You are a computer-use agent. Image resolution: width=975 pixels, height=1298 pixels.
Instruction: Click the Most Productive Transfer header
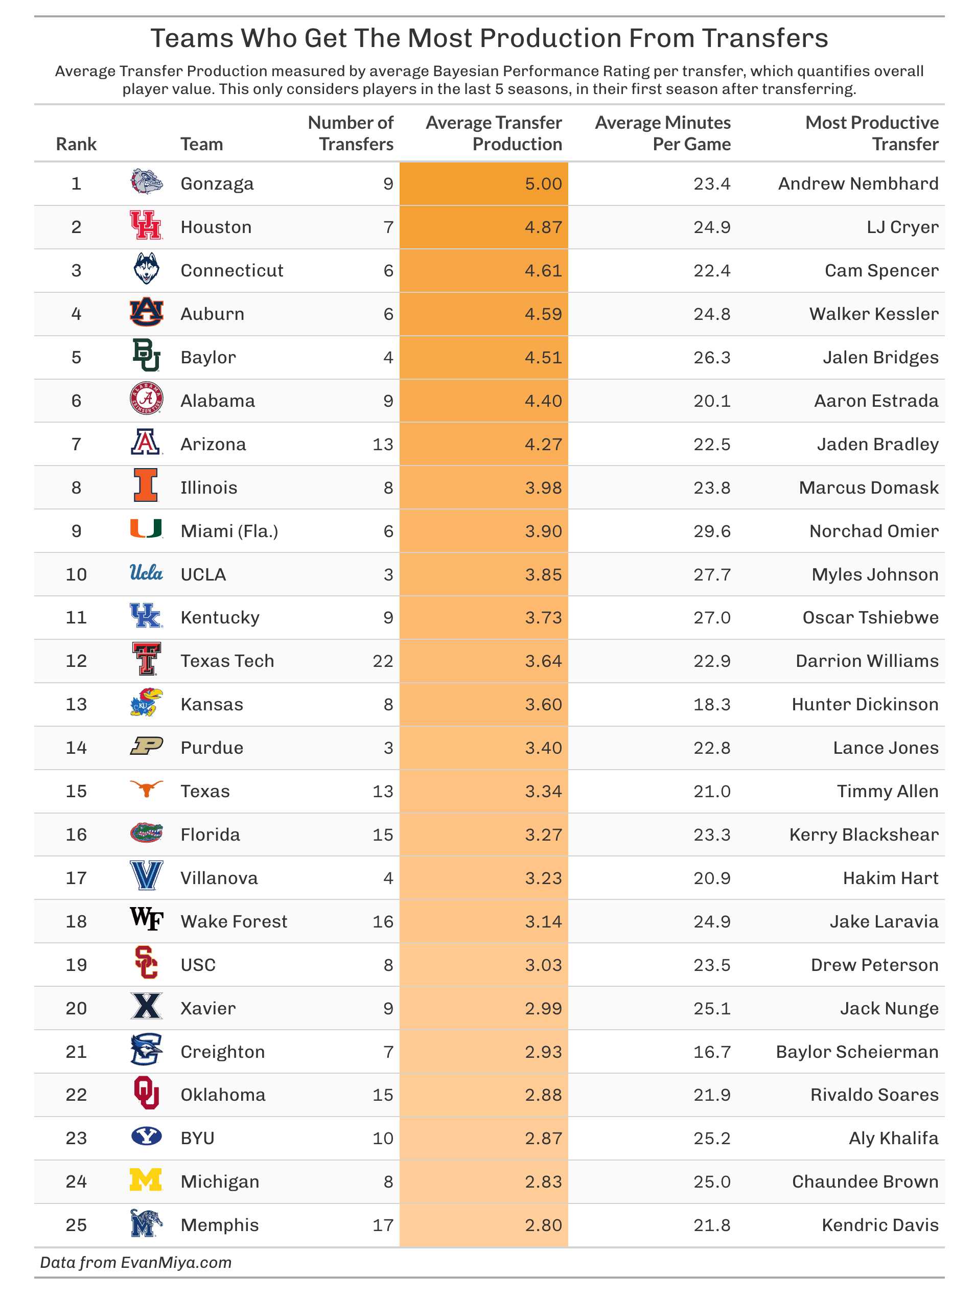pos(871,133)
